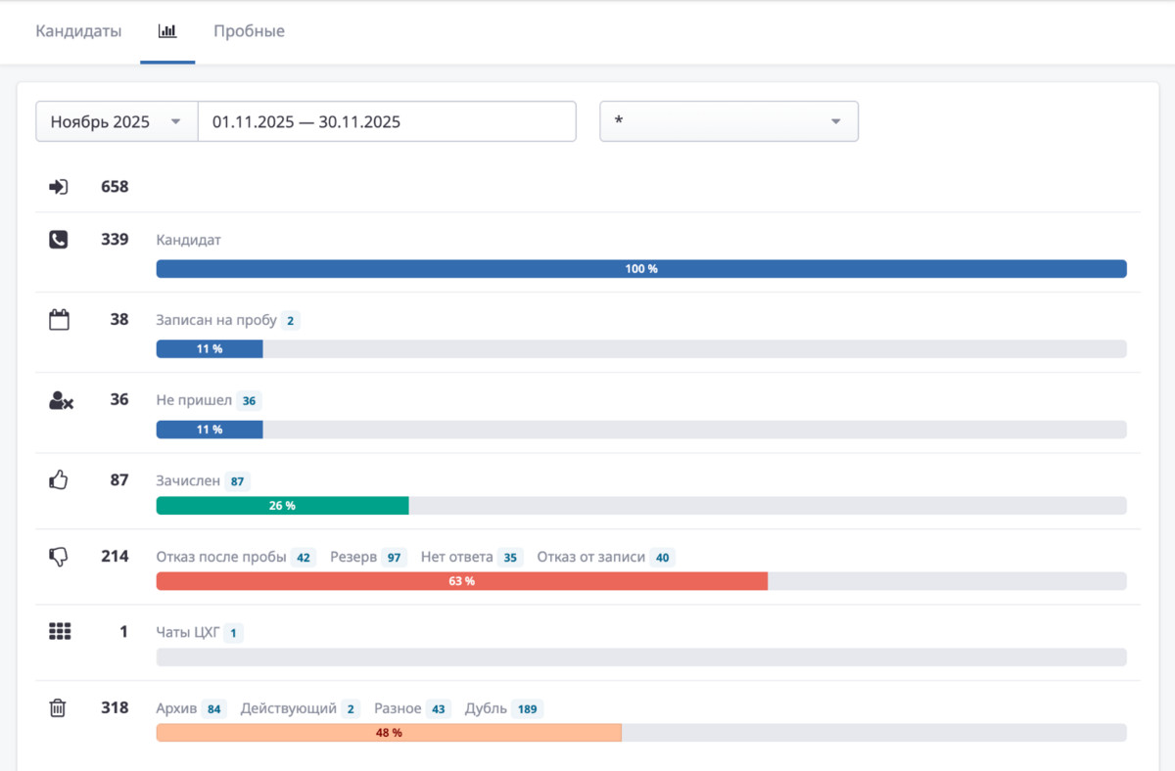
Task: Switch to the Кандидаты tab
Action: pyautogui.click(x=78, y=31)
